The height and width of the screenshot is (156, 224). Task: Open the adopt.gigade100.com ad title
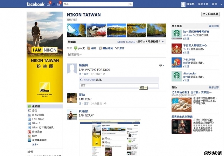[x=191, y=92]
